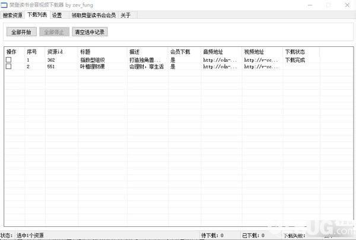This screenshot has height=240, width=356.
Task: Click the description 打造独角兽...
Action: click(x=145, y=60)
